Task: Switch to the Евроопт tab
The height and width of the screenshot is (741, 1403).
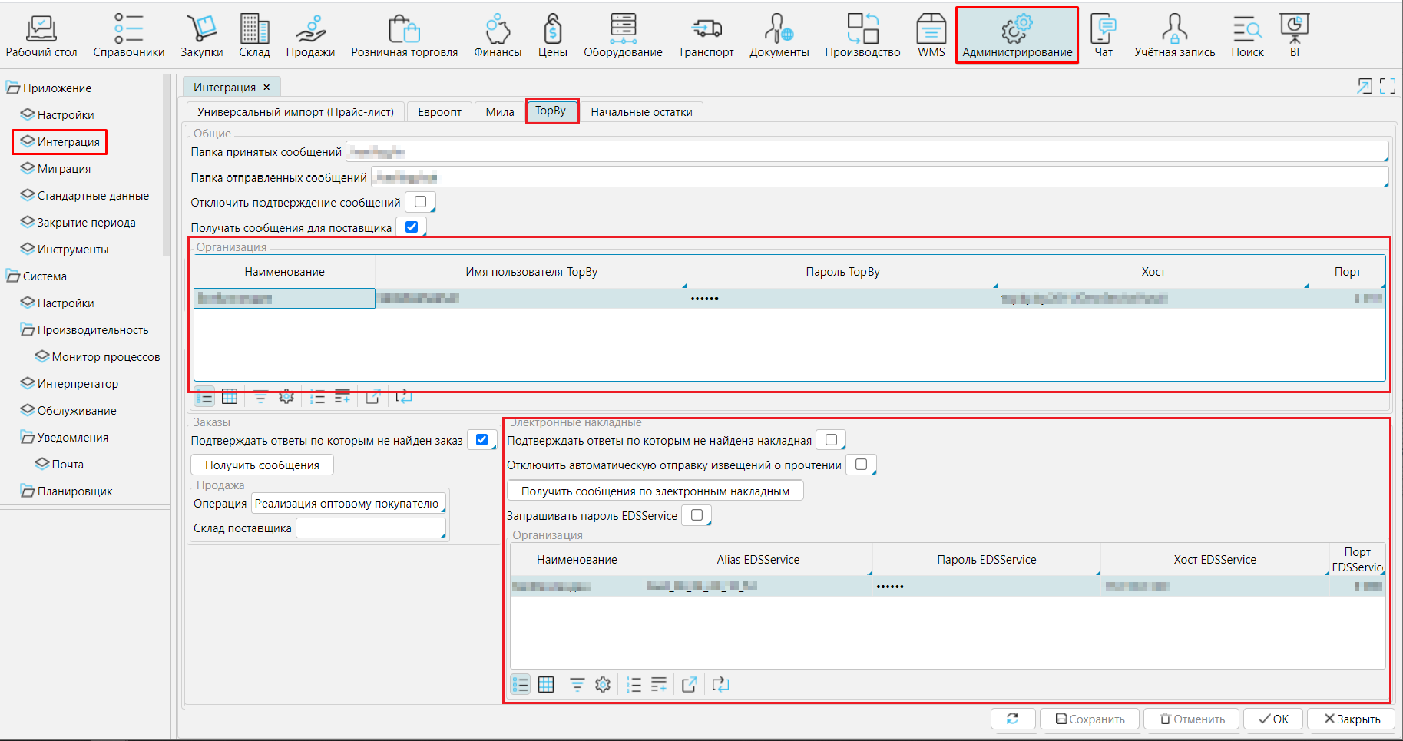Action: pos(439,112)
